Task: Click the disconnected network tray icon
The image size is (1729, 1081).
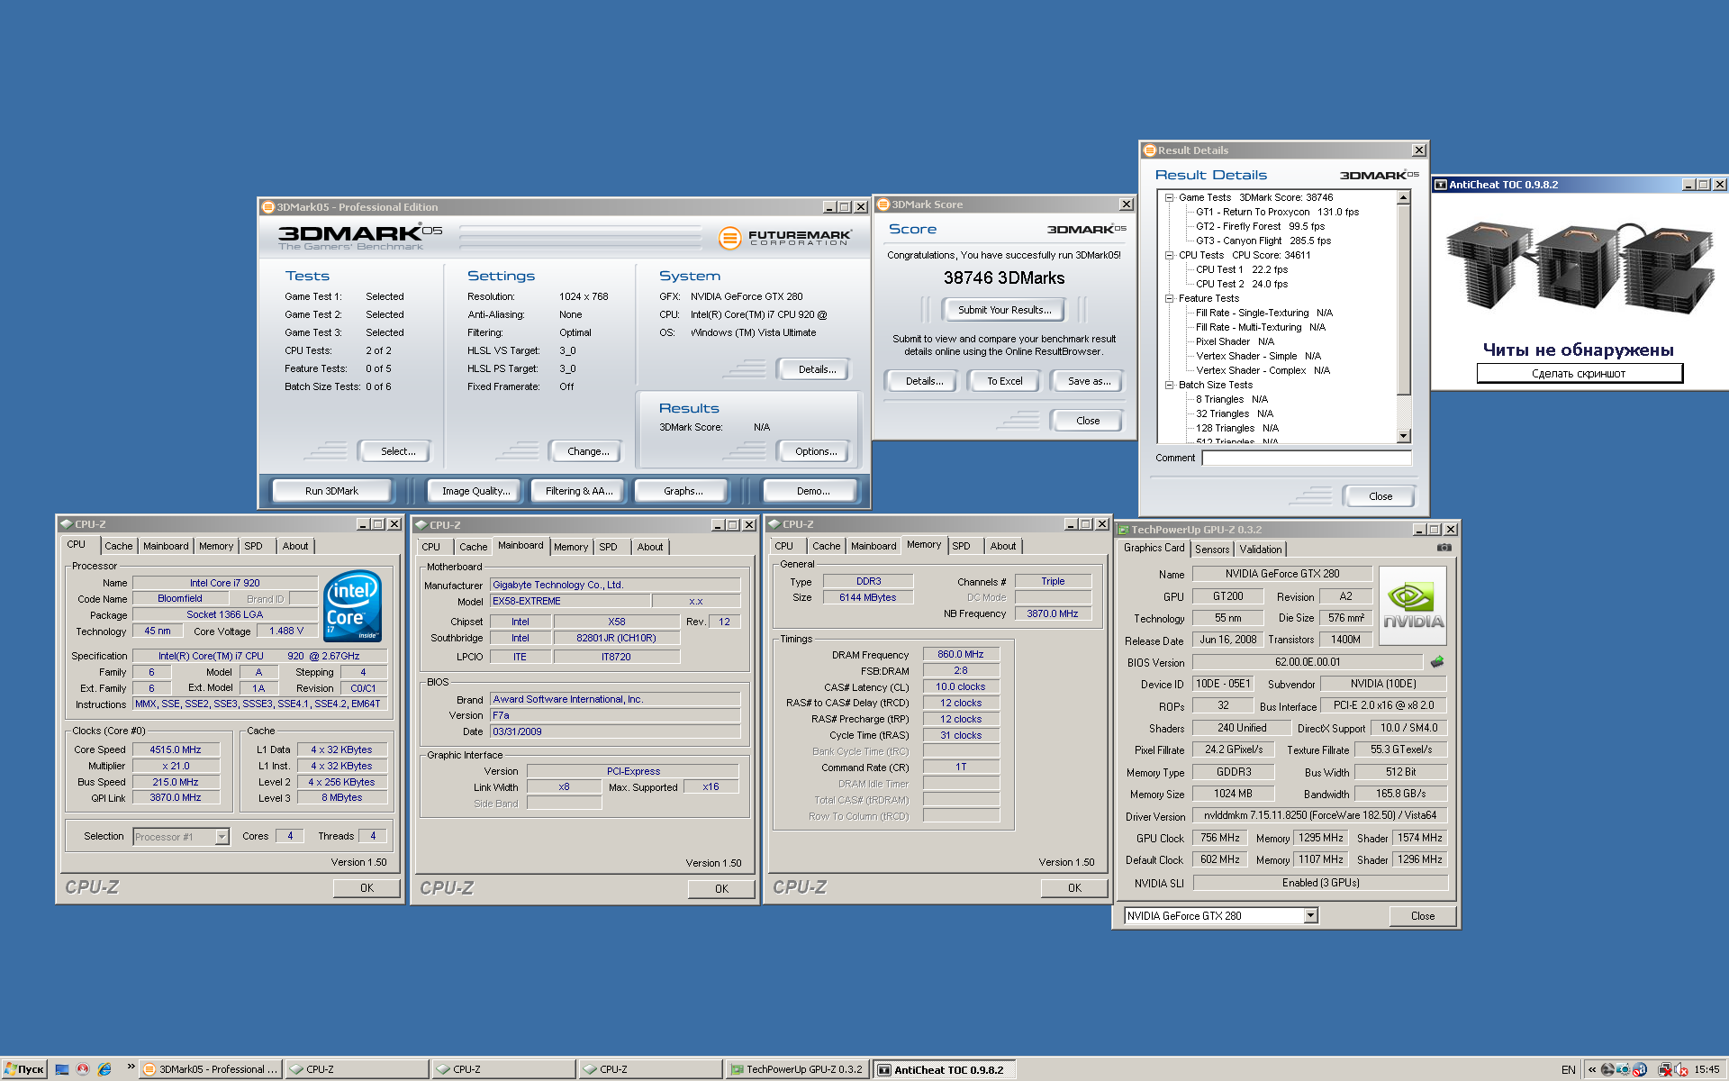Action: 1665,1069
